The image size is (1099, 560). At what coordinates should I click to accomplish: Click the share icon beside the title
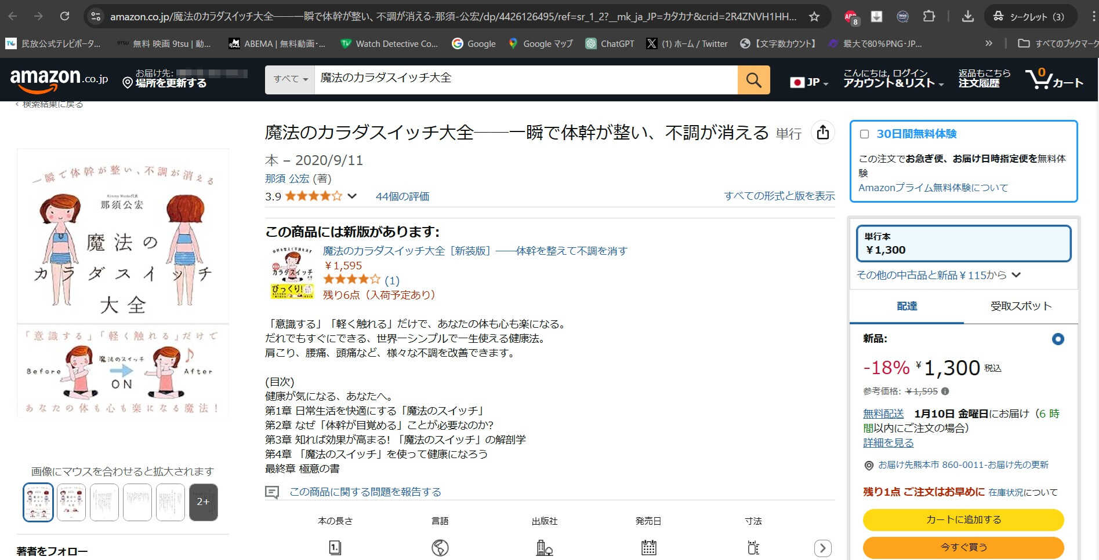click(822, 133)
